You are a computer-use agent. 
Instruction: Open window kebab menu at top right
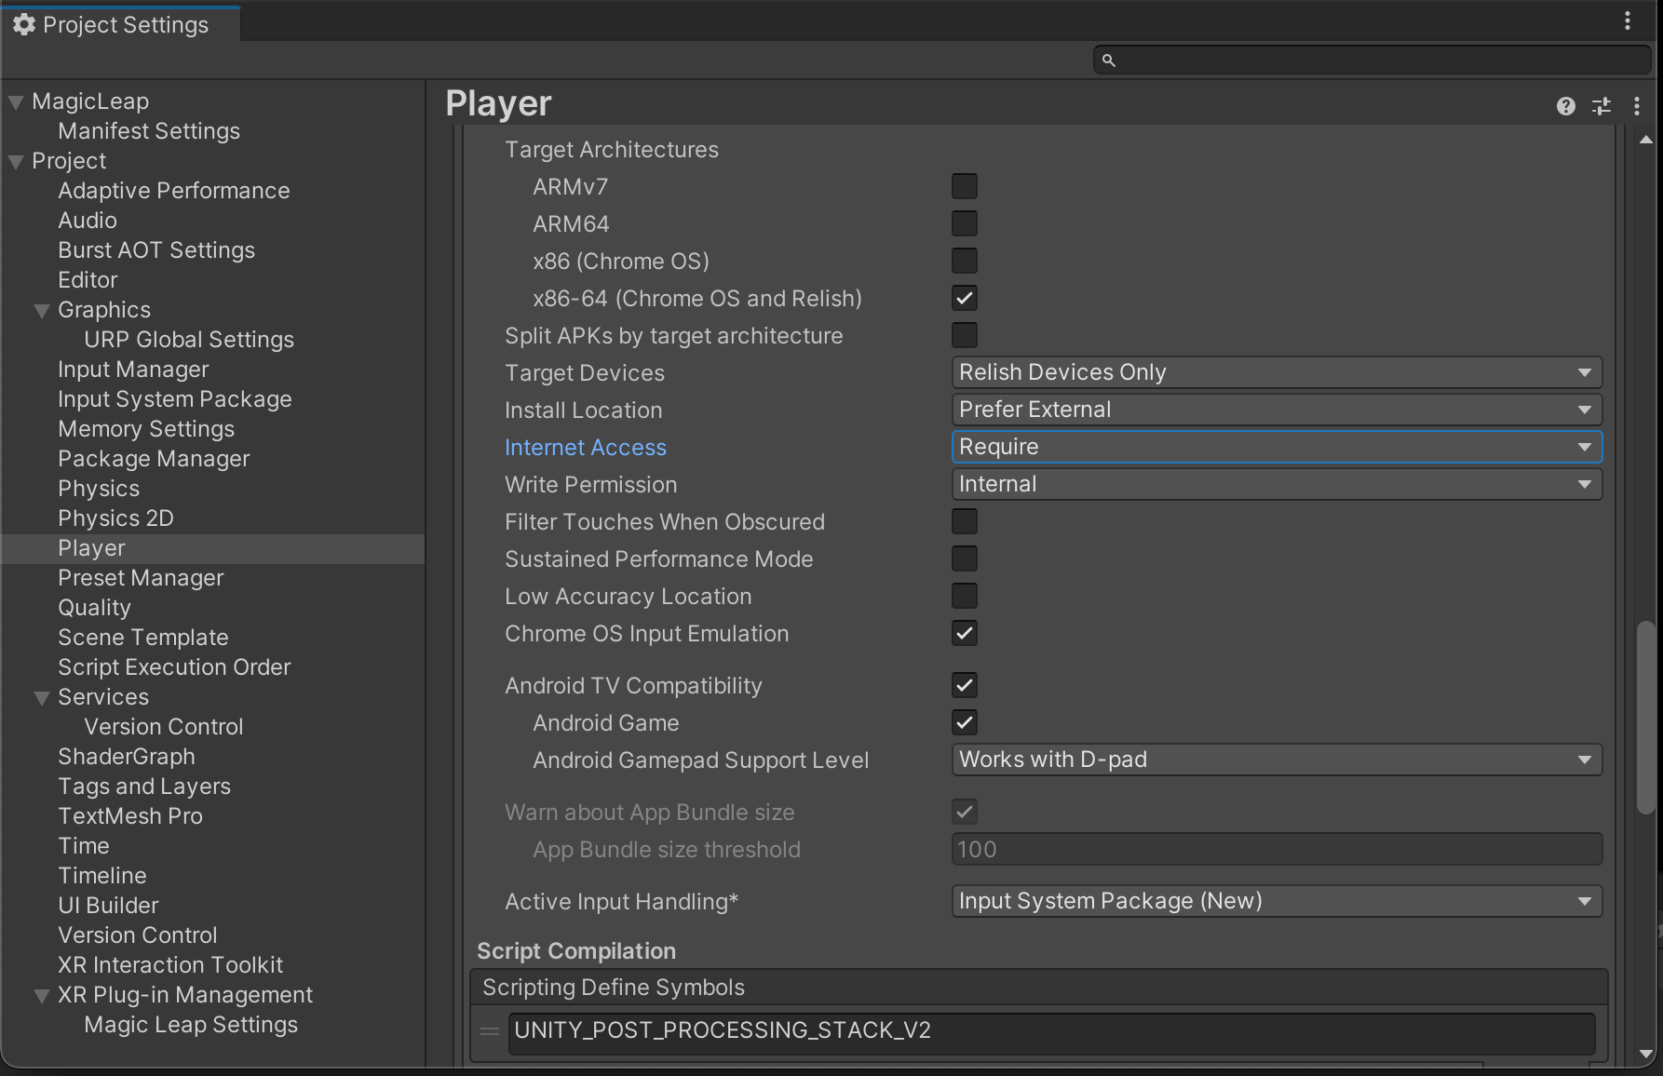pyautogui.click(x=1628, y=20)
